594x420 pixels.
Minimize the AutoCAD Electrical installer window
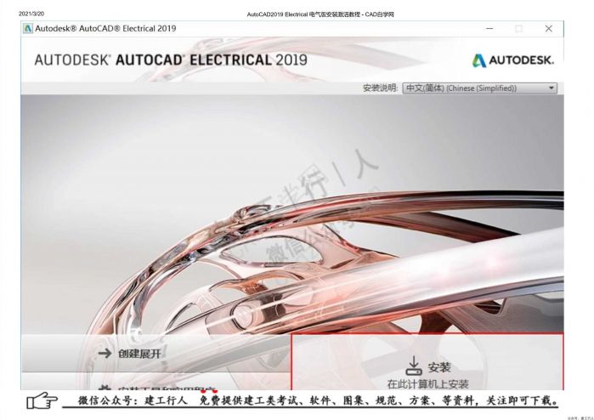tap(489, 28)
